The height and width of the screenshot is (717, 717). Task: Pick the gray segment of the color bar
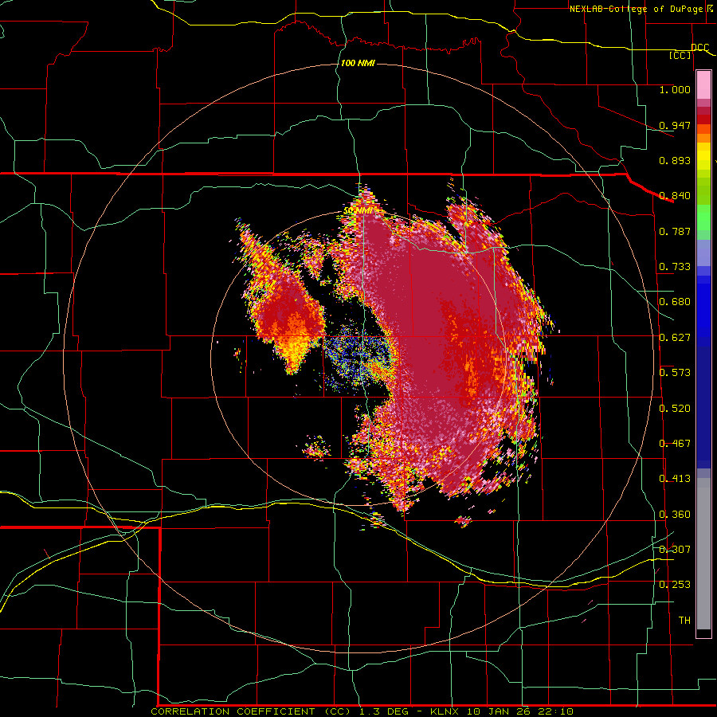[x=703, y=554]
